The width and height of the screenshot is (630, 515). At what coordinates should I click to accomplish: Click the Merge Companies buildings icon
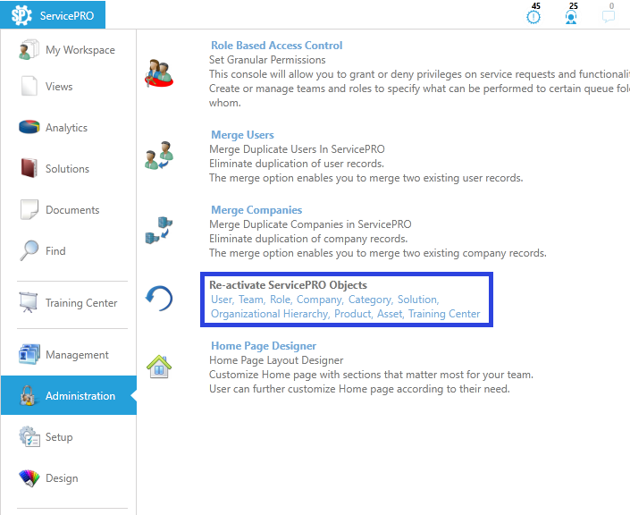click(x=159, y=231)
